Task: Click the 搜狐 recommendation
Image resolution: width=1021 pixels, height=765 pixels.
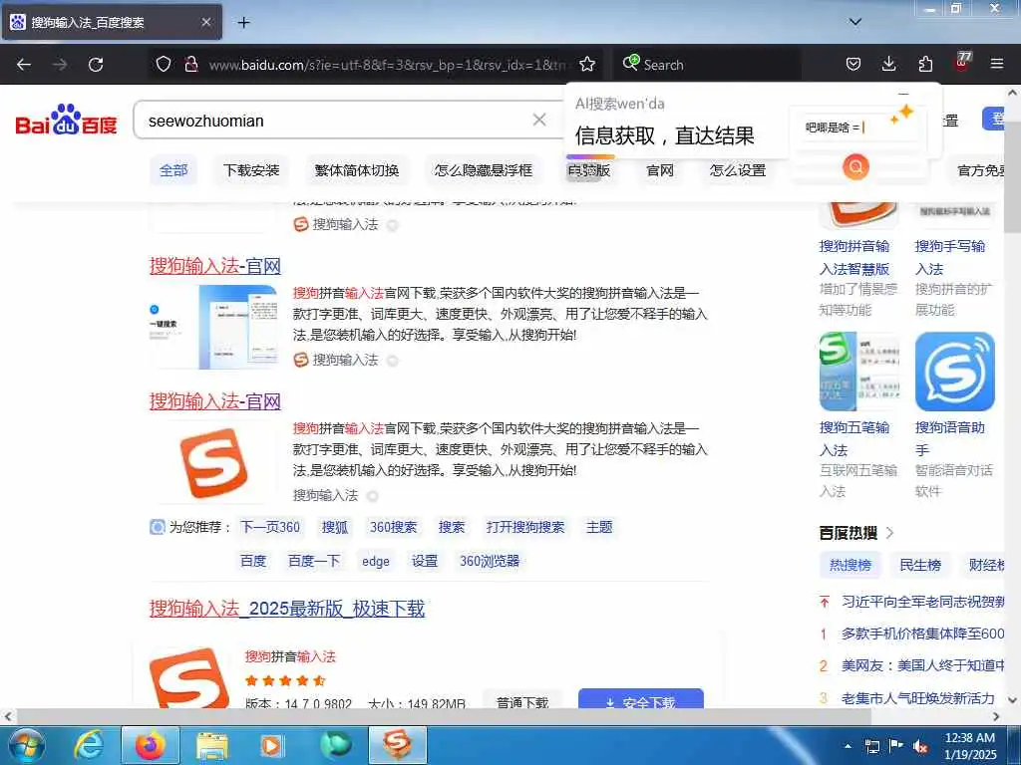Action: (x=335, y=527)
